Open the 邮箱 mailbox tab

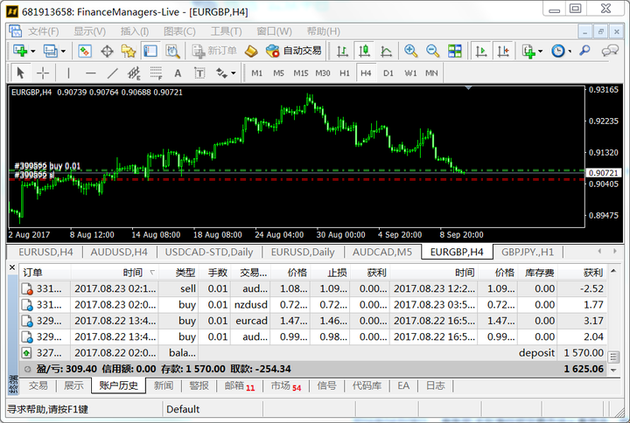click(x=240, y=386)
